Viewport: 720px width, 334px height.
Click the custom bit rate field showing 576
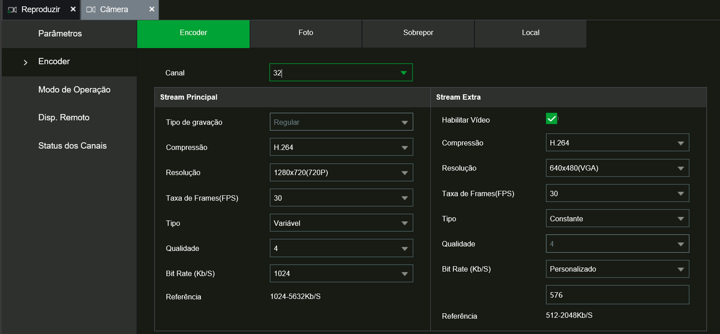tap(617, 295)
